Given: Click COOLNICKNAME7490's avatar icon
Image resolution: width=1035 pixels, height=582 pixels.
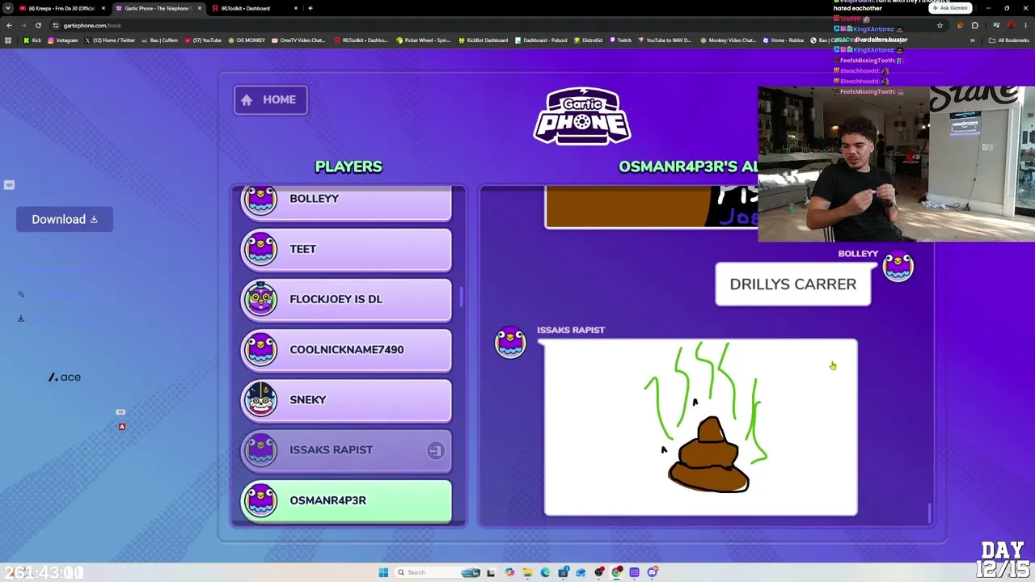Looking at the screenshot, I should pyautogui.click(x=260, y=349).
